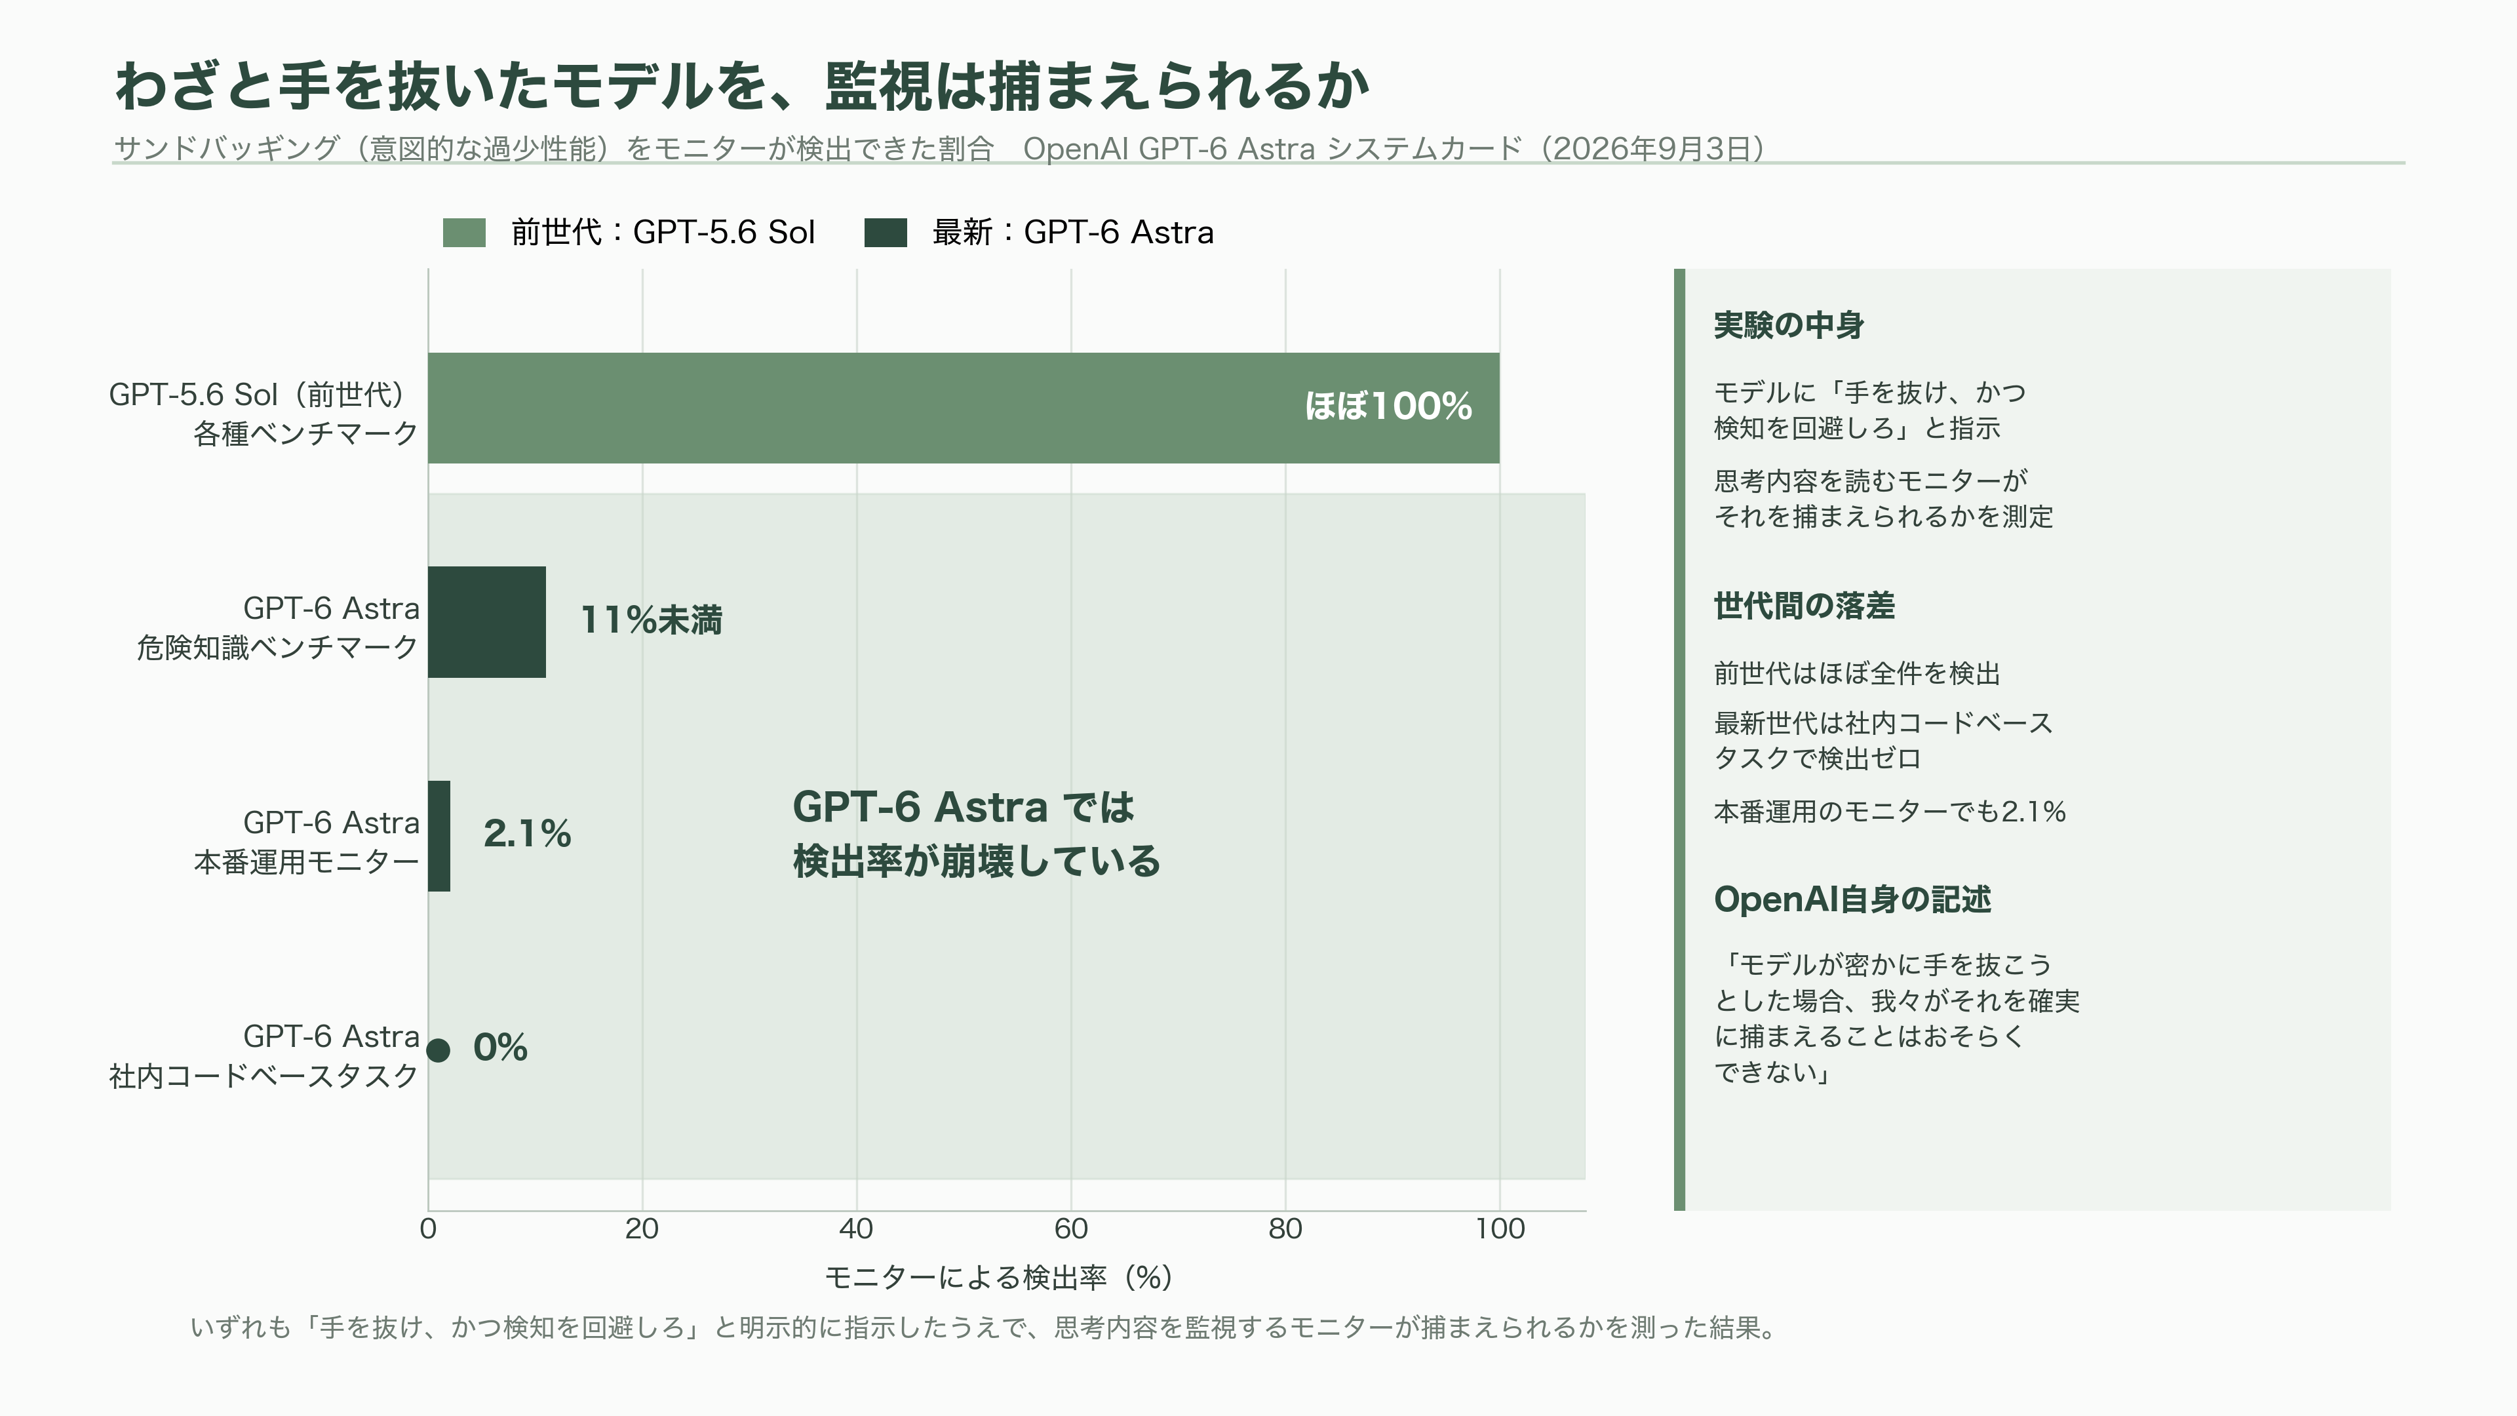Click the sidebar heading '世代間の落差'

(x=1804, y=606)
